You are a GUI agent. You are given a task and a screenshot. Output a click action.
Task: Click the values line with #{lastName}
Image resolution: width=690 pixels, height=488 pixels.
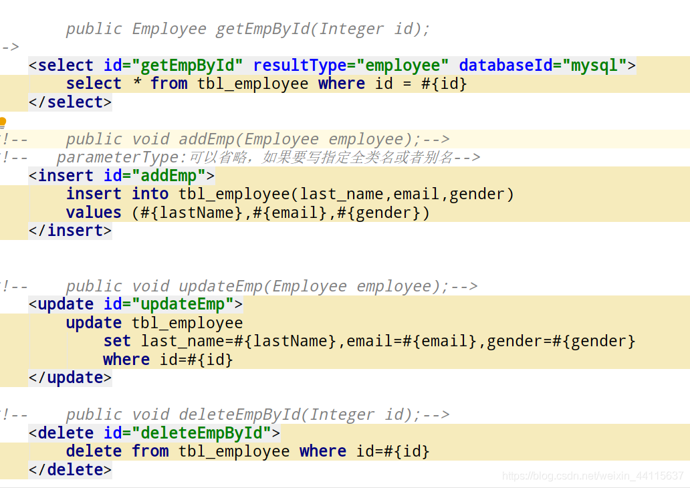pyautogui.click(x=248, y=213)
